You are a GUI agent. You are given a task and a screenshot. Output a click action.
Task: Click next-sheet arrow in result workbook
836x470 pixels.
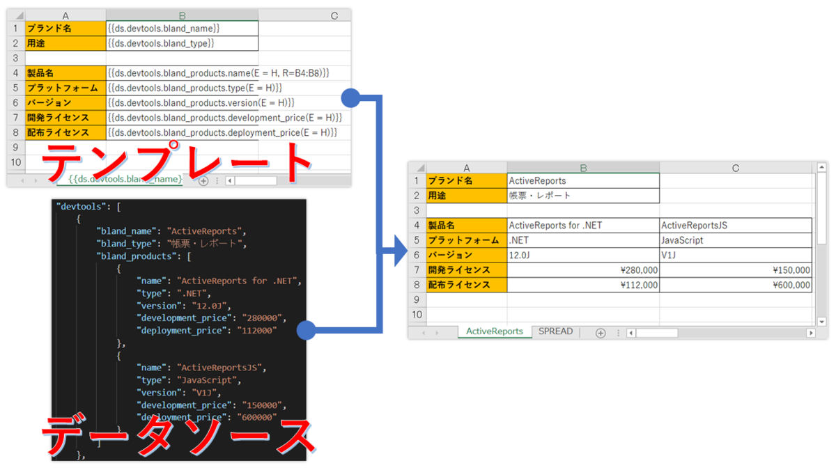[438, 333]
